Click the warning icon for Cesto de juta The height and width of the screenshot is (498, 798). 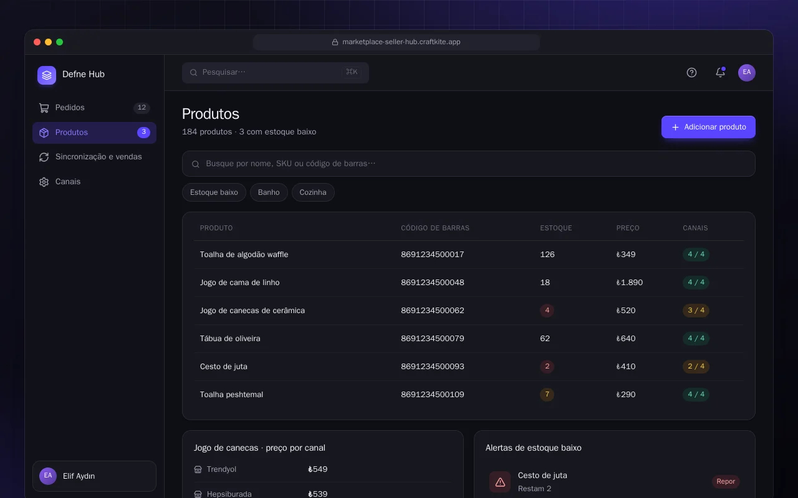pos(500,482)
